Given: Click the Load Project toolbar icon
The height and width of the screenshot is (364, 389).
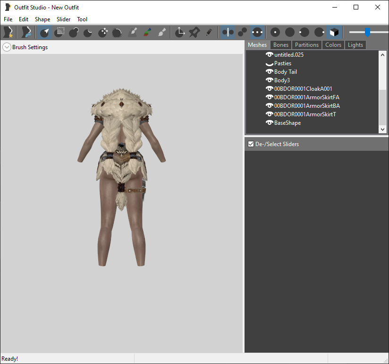Looking at the screenshot, I should pos(26,32).
